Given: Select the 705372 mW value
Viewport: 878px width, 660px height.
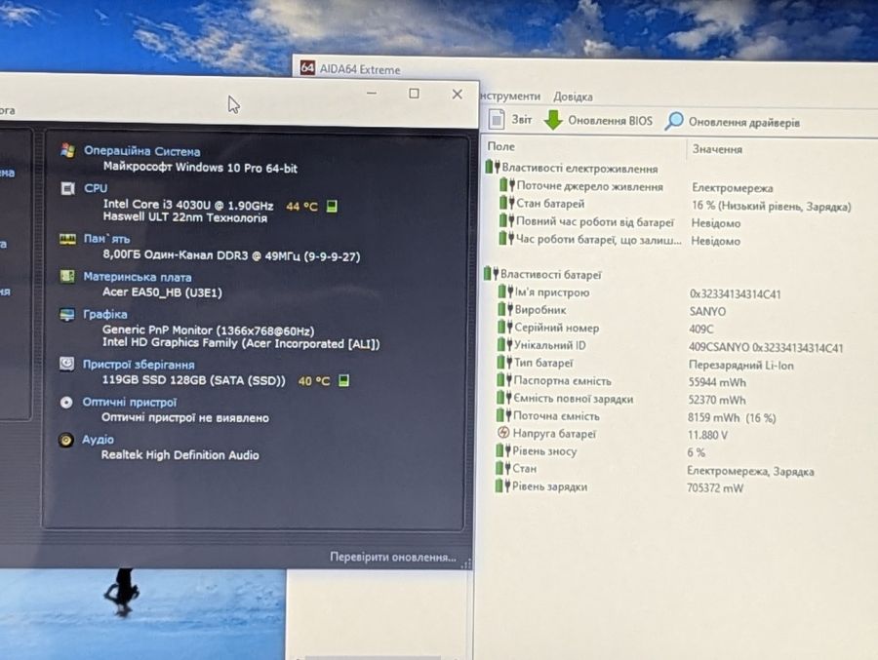Looking at the screenshot, I should click(715, 488).
